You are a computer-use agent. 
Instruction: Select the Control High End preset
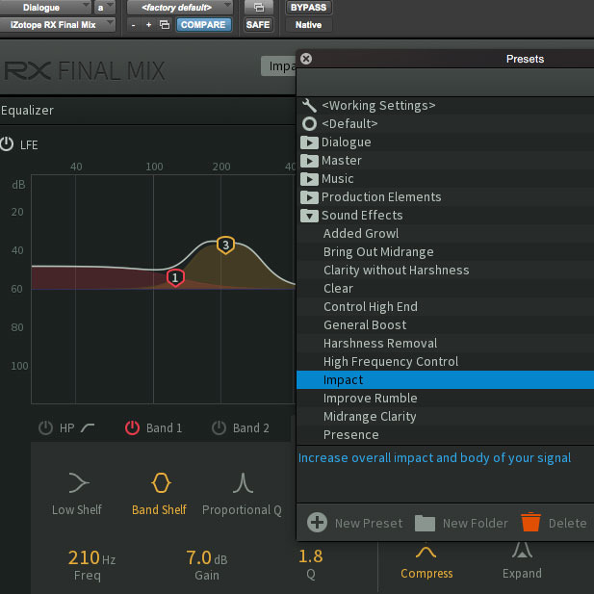click(445, 306)
